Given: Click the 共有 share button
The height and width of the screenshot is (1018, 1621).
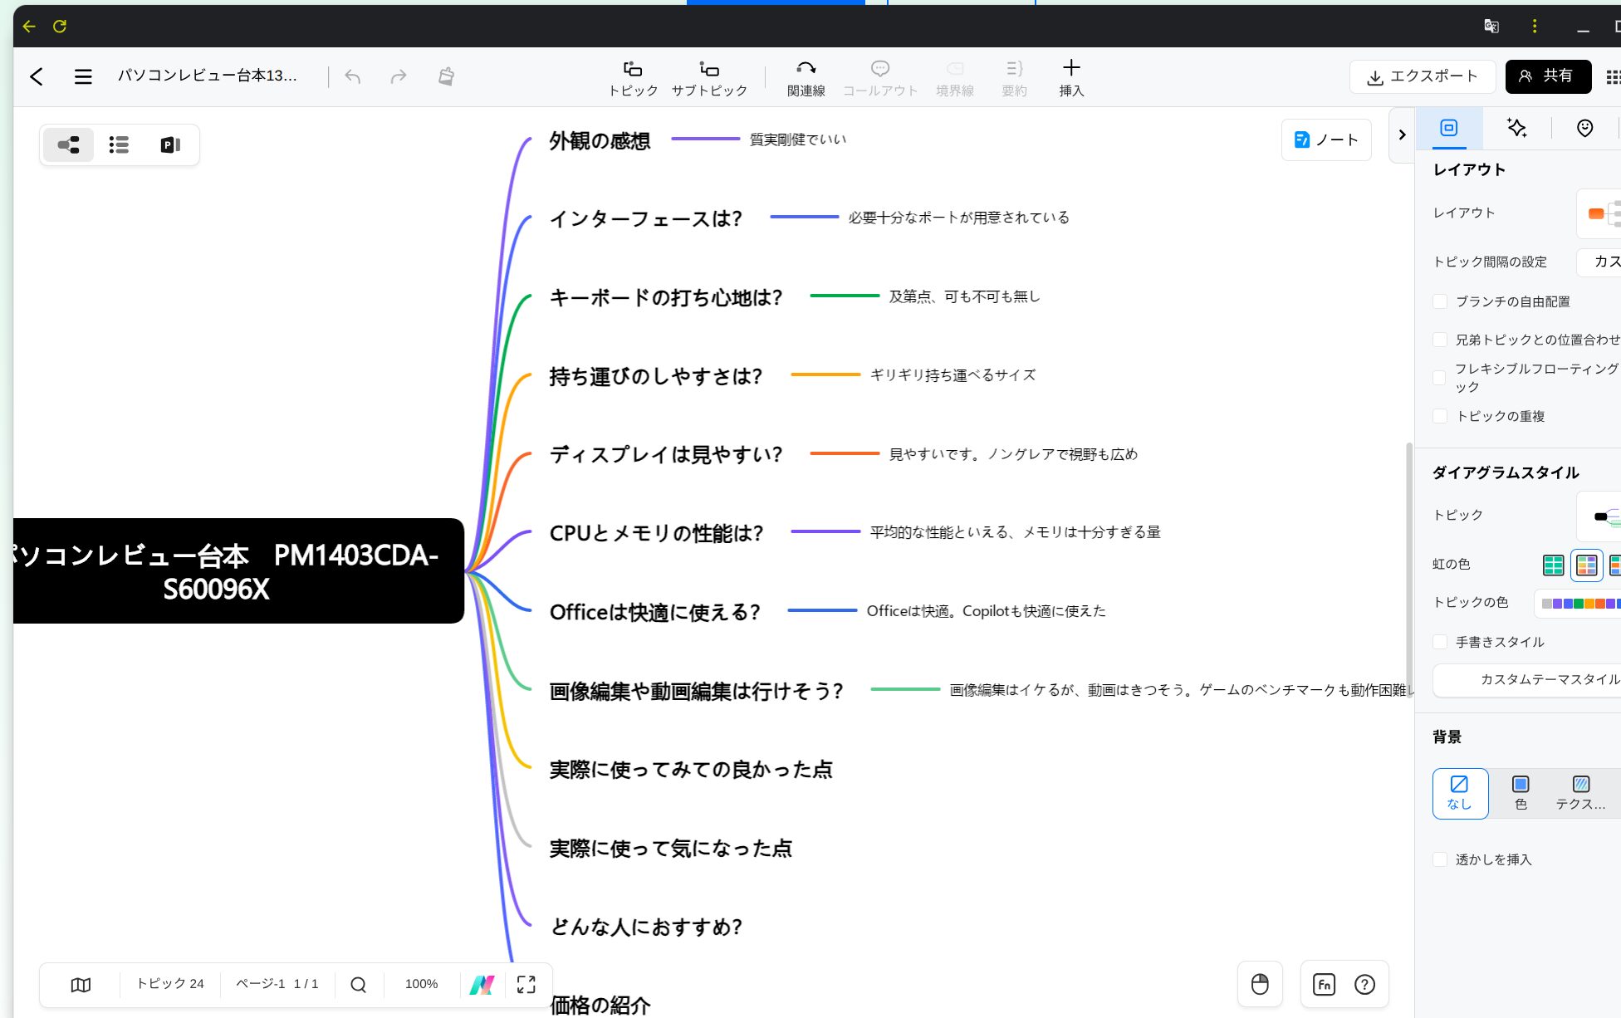Looking at the screenshot, I should point(1548,76).
